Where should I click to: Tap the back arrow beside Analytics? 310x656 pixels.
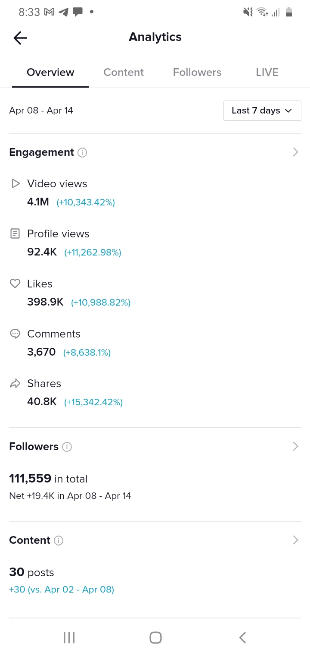20,38
